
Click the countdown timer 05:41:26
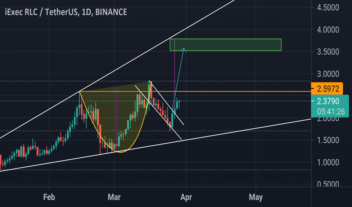(x=331, y=111)
